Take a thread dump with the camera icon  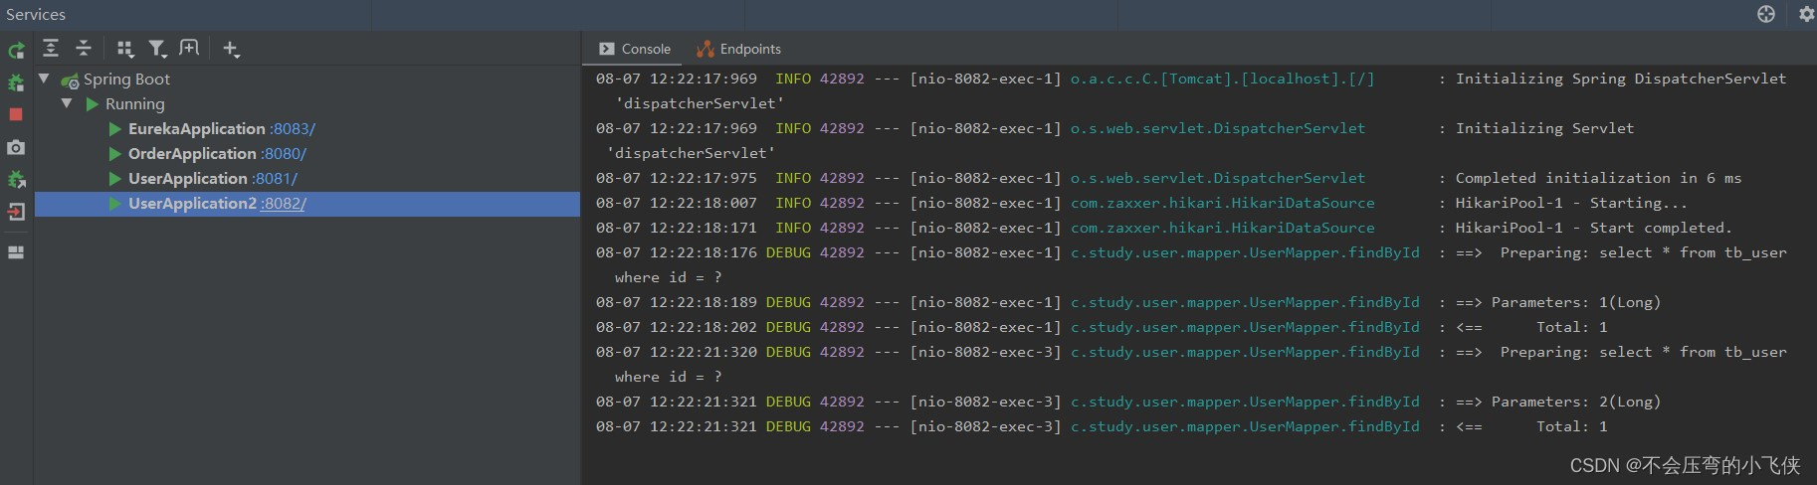16,147
